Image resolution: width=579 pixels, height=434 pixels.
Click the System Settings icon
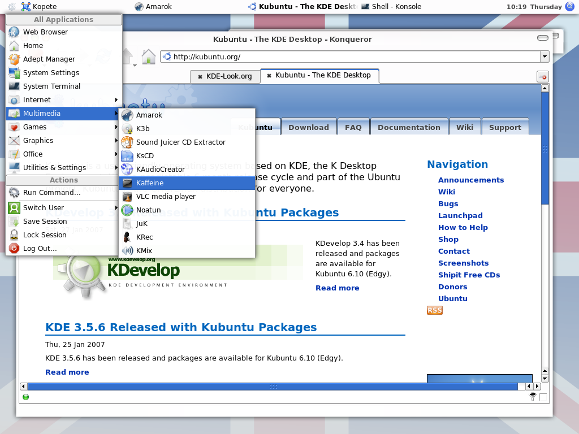click(14, 73)
